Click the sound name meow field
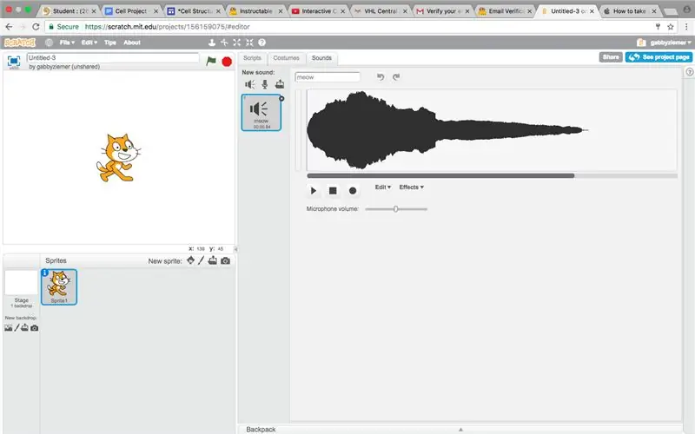This screenshot has width=695, height=434. pos(328,77)
